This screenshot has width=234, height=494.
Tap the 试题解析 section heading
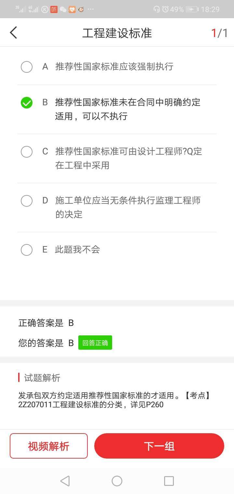tap(42, 378)
